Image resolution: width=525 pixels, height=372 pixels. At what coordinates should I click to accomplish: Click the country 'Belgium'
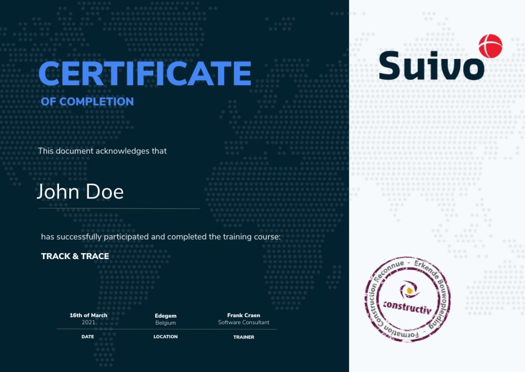pos(166,323)
